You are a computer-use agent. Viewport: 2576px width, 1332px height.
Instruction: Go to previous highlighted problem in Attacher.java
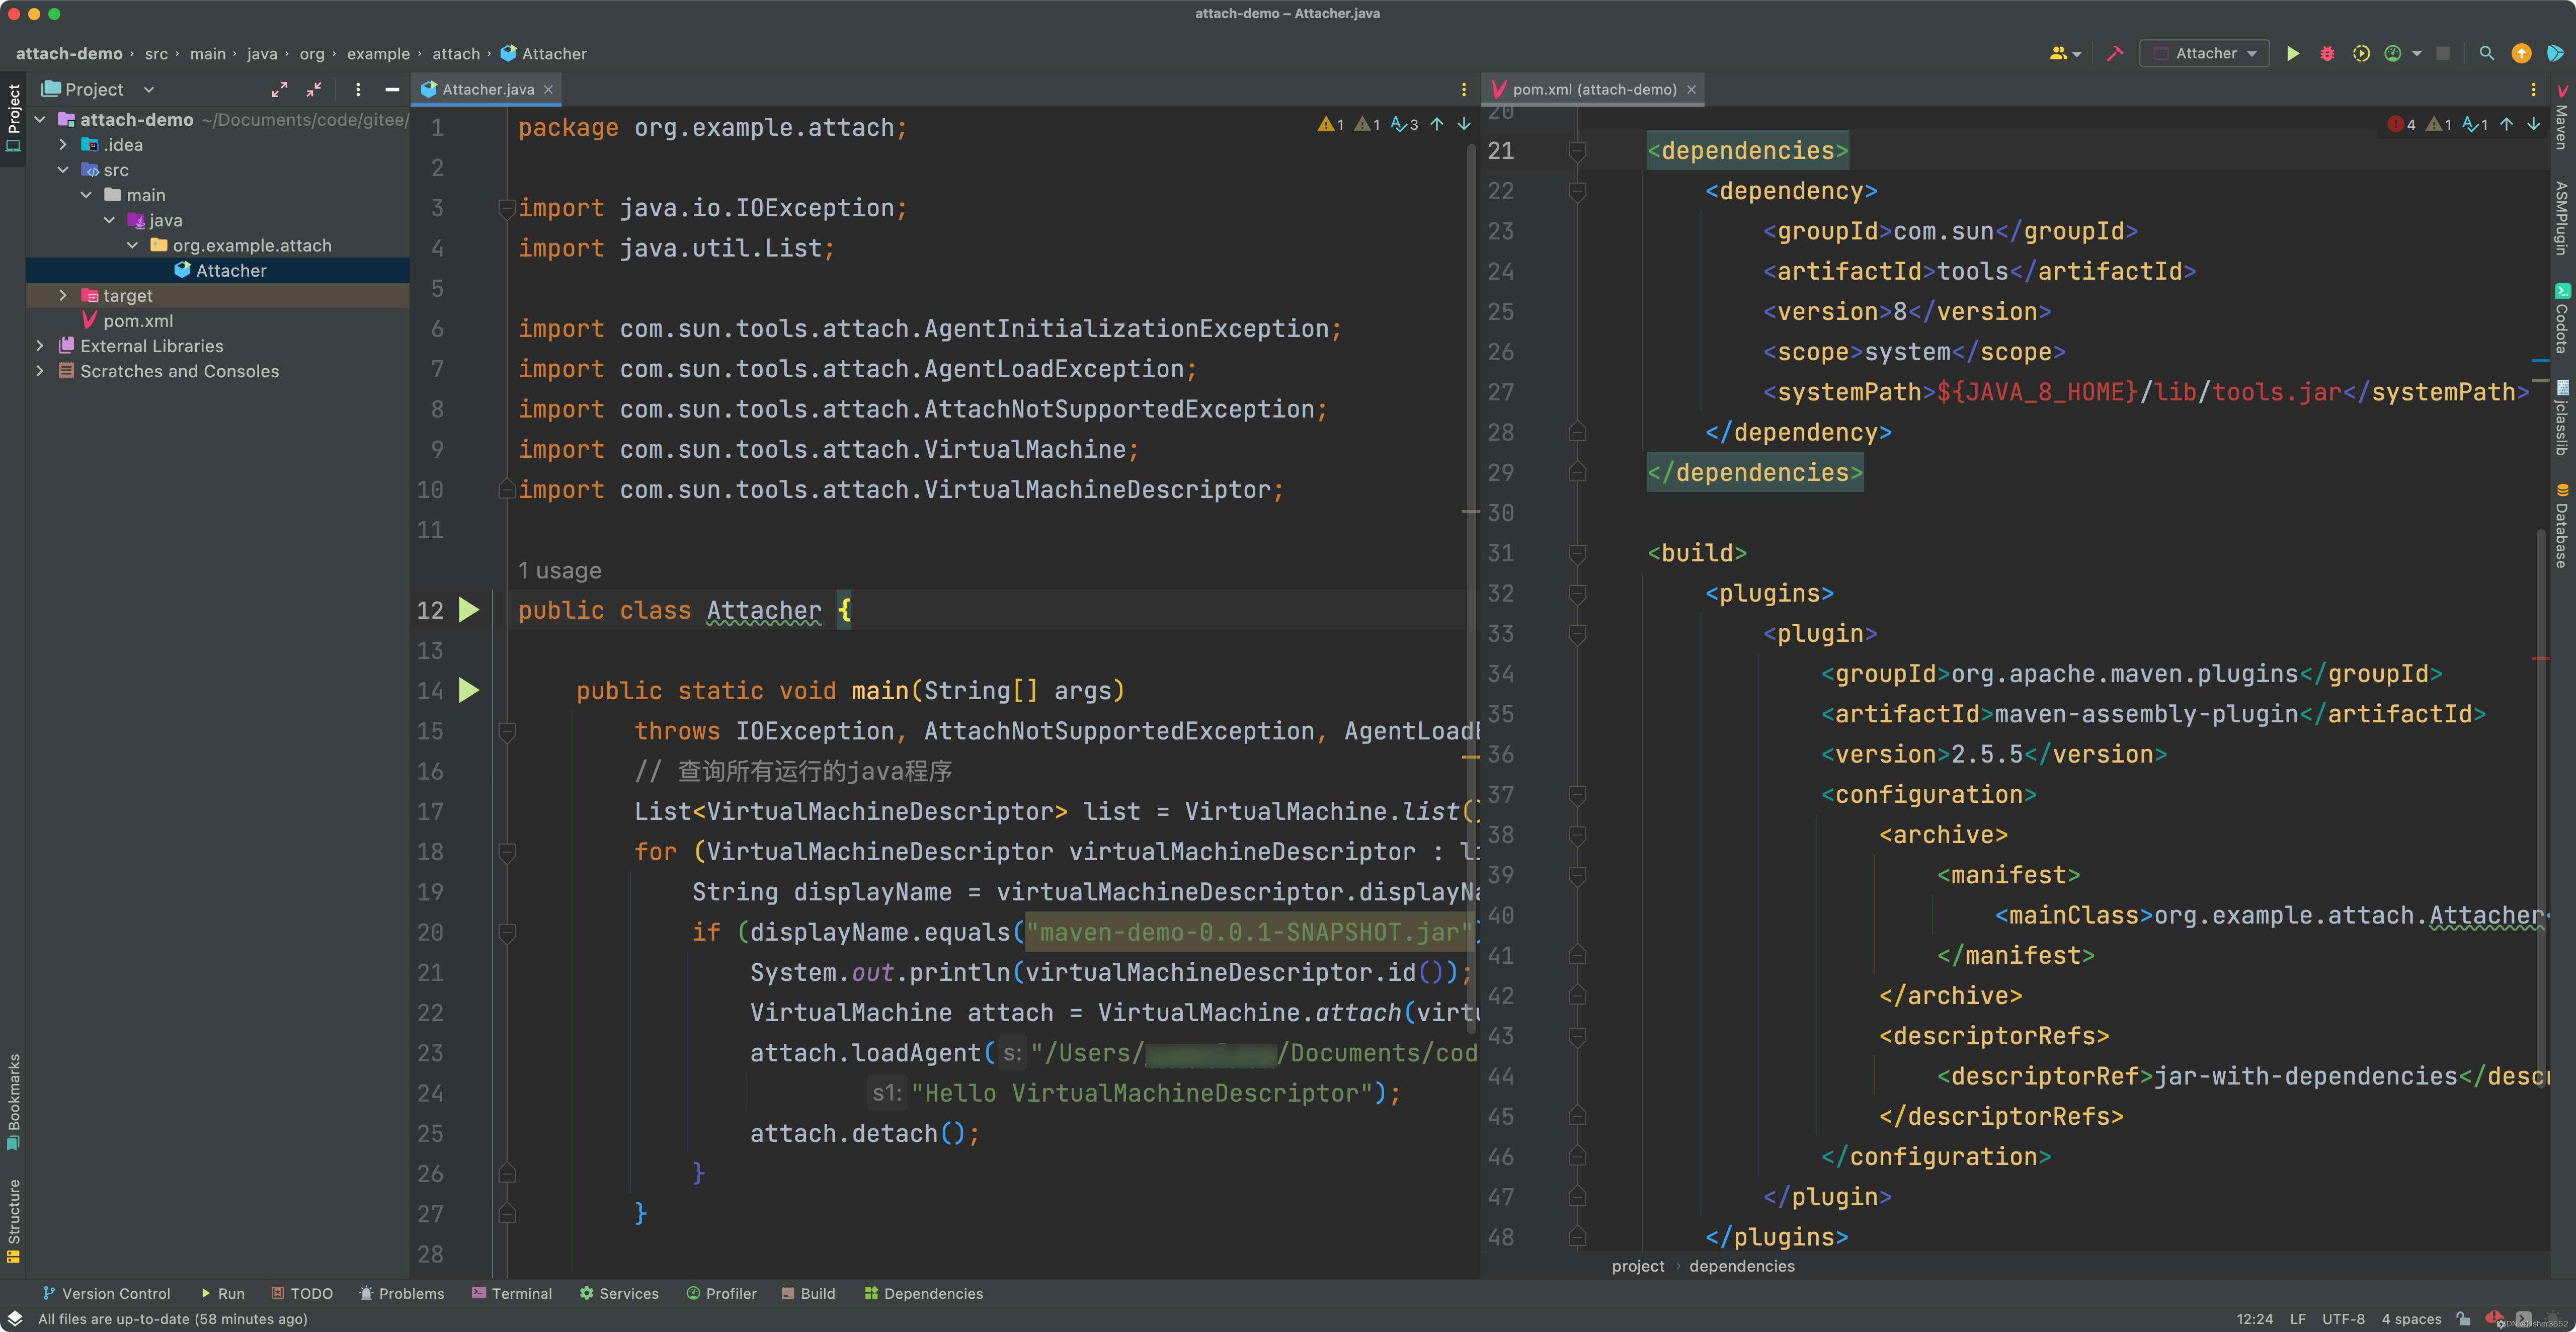coord(1437,124)
